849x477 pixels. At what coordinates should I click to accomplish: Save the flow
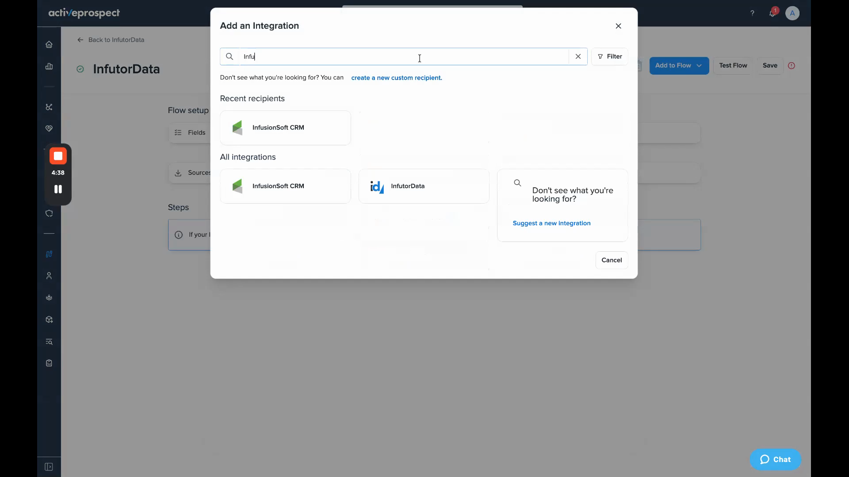coord(770,65)
